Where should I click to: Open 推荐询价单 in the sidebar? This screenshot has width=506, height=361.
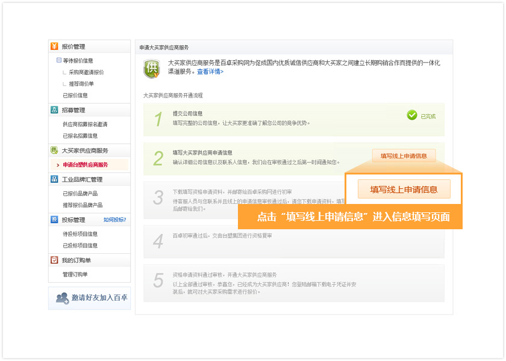pos(81,84)
